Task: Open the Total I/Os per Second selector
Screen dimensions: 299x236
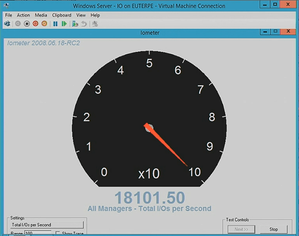Action: 47,225
